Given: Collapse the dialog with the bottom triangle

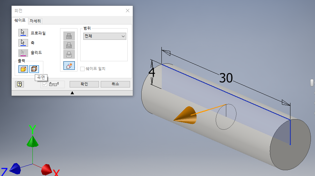Looking at the screenshot, I should coord(72,93).
